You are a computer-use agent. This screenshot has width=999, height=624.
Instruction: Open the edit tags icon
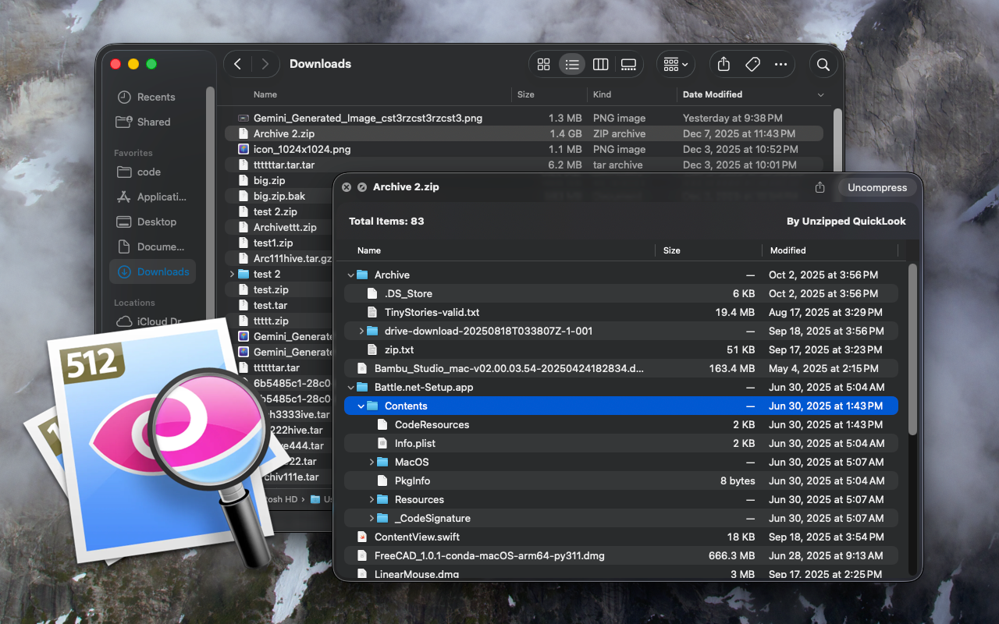coord(752,65)
